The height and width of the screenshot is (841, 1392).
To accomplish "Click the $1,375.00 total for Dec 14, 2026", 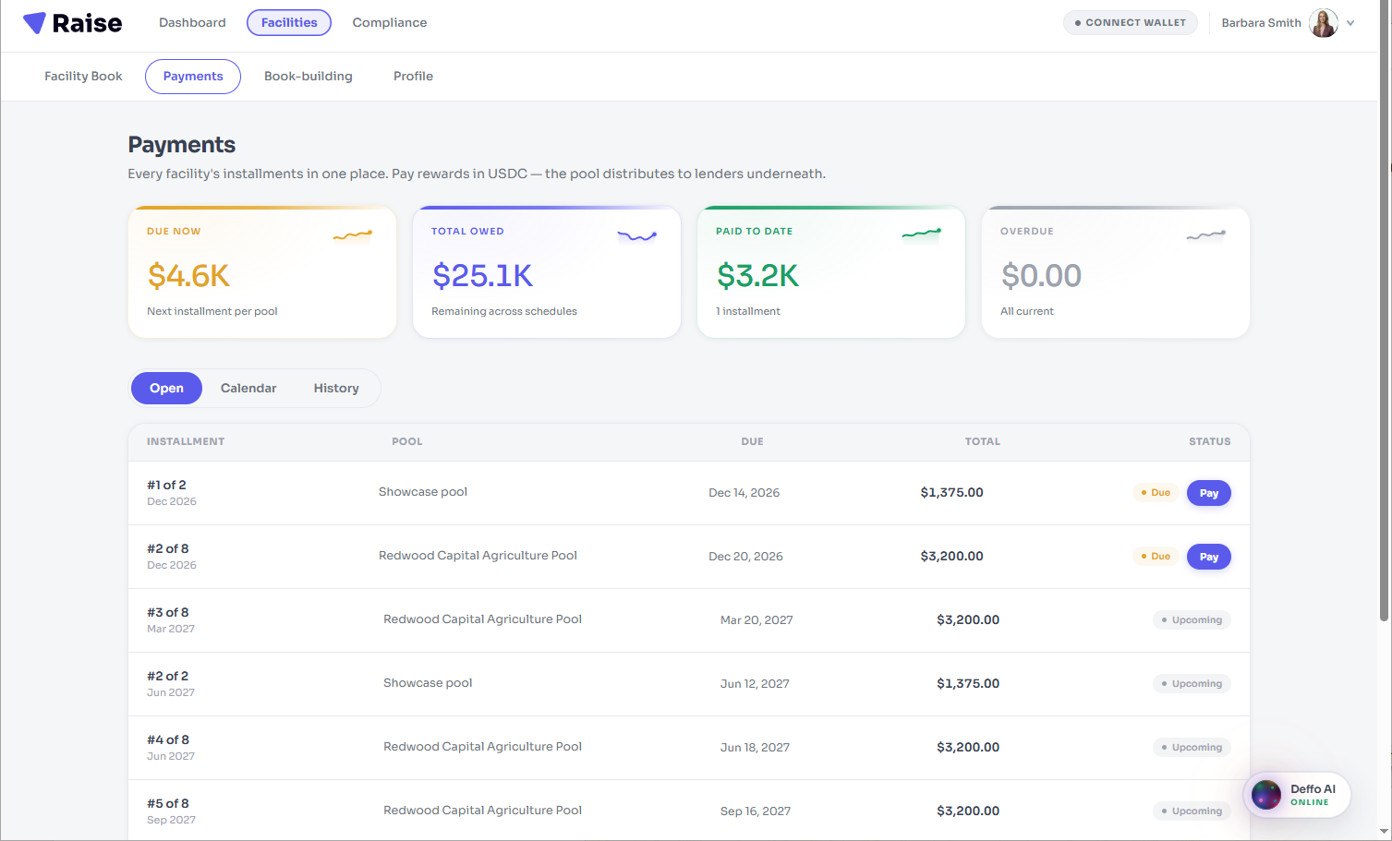I will click(x=951, y=493).
